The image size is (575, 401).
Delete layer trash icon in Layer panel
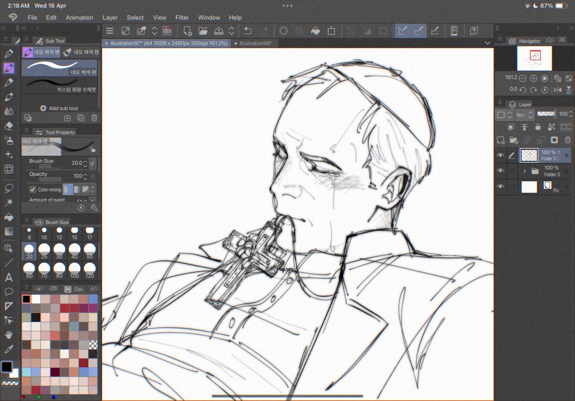tap(567, 140)
